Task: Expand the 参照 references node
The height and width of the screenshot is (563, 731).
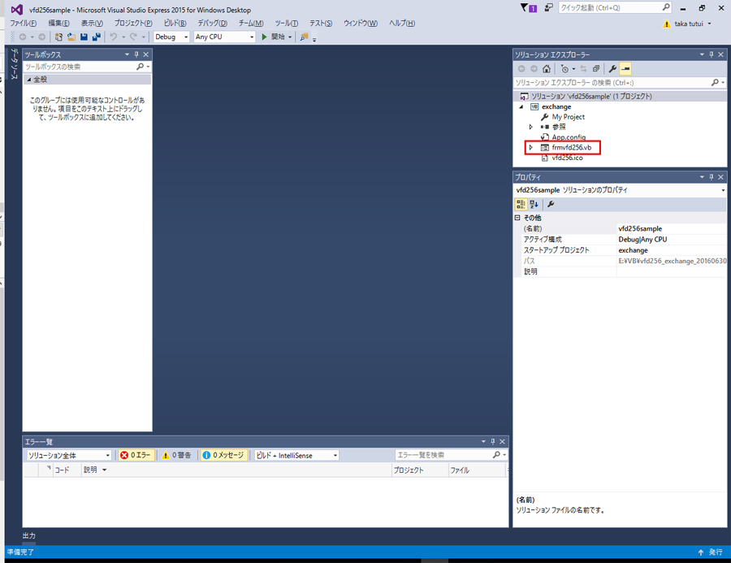Action: [530, 127]
